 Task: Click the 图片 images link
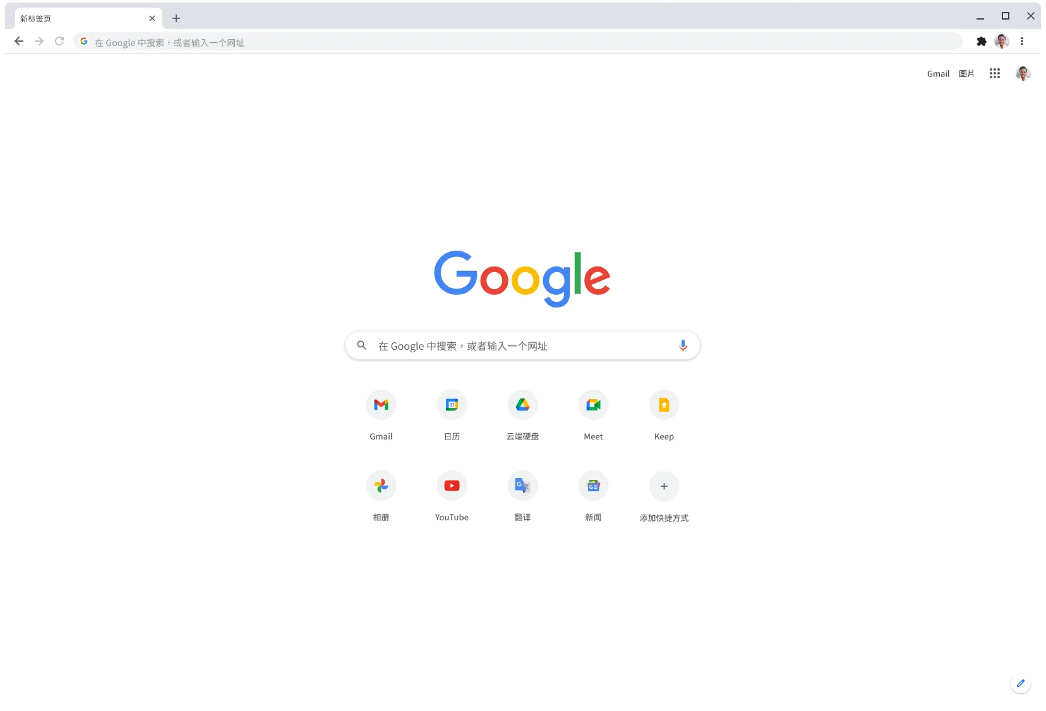pyautogui.click(x=966, y=74)
